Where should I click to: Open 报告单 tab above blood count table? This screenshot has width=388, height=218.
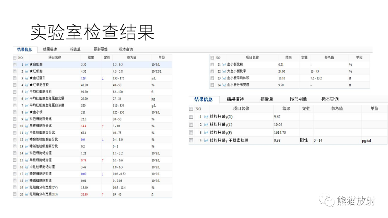pyautogui.click(x=75, y=49)
